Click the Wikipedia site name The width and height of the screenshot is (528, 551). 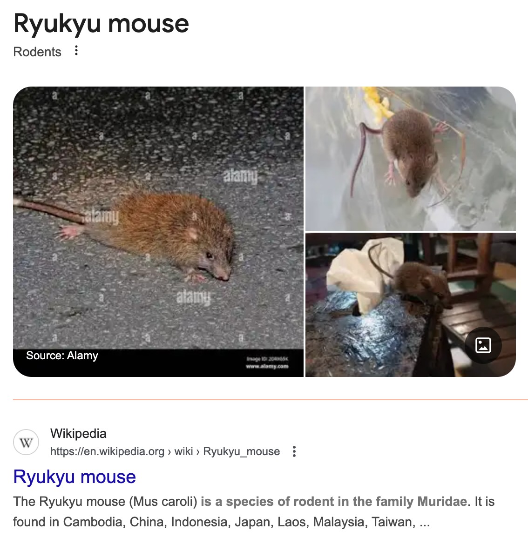pyautogui.click(x=78, y=434)
